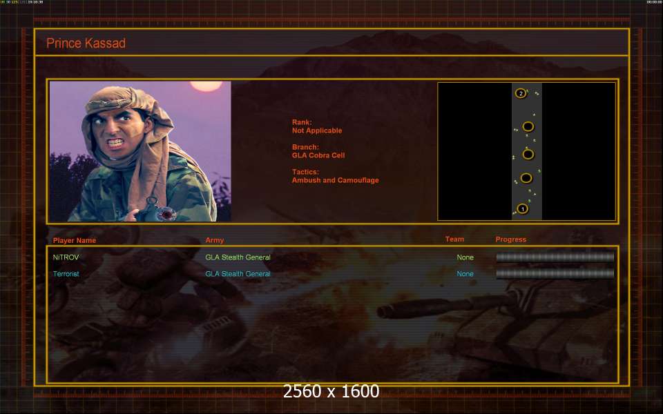Click start position marker 2 on the minimap

coord(521,93)
